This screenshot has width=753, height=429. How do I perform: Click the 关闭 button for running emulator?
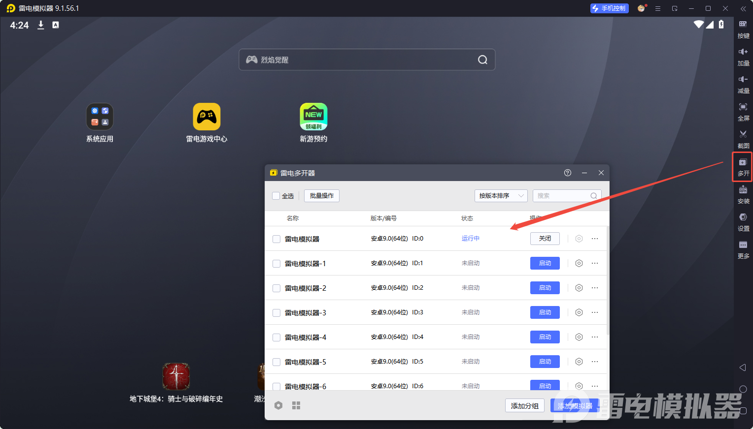pyautogui.click(x=545, y=239)
